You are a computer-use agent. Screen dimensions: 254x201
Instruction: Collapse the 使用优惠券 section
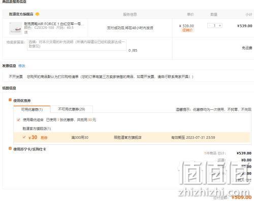point(10,100)
